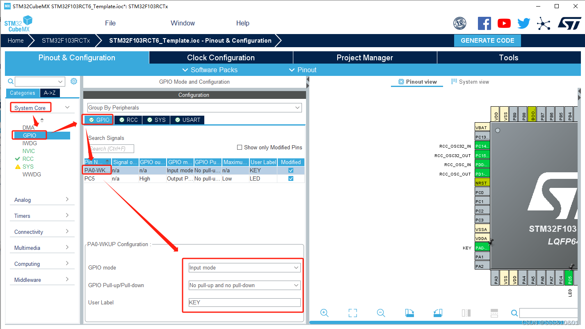Click the GENERATE CODE button
The width and height of the screenshot is (585, 329).
click(x=487, y=41)
